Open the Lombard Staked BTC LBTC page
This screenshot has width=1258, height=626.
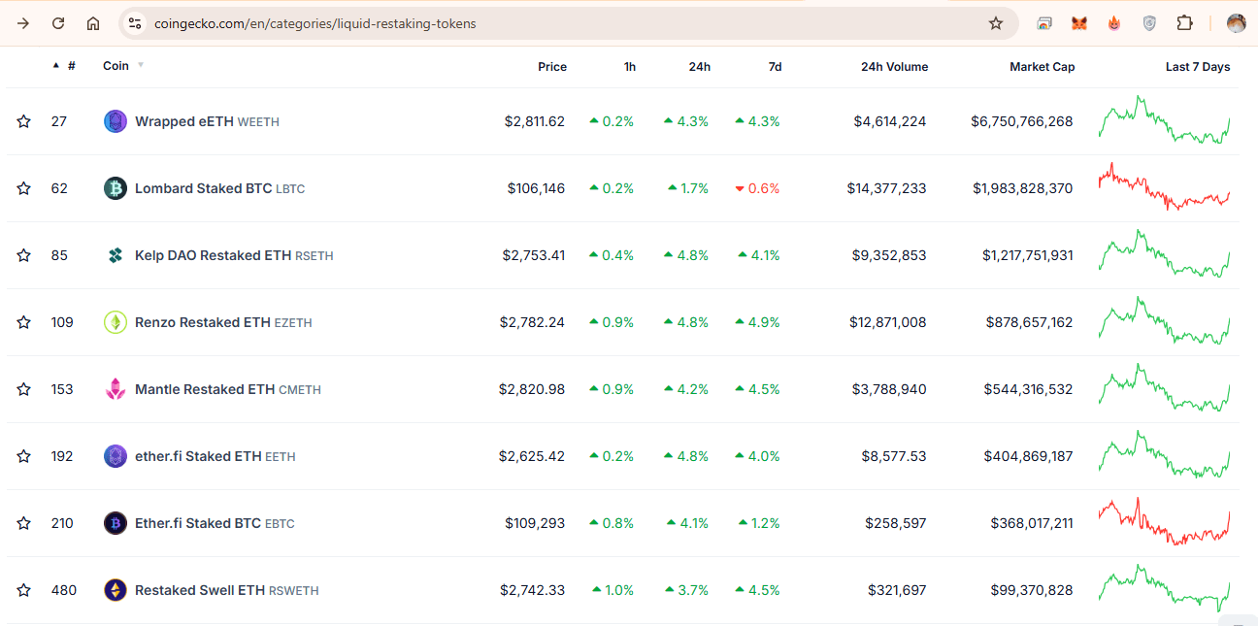219,188
